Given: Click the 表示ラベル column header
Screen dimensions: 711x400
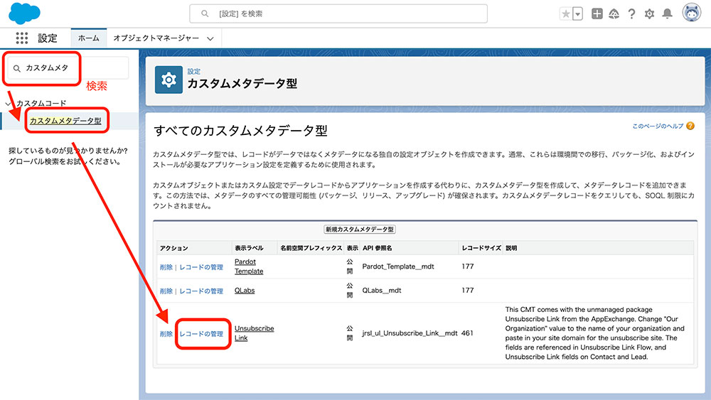Looking at the screenshot, I should tap(249, 248).
